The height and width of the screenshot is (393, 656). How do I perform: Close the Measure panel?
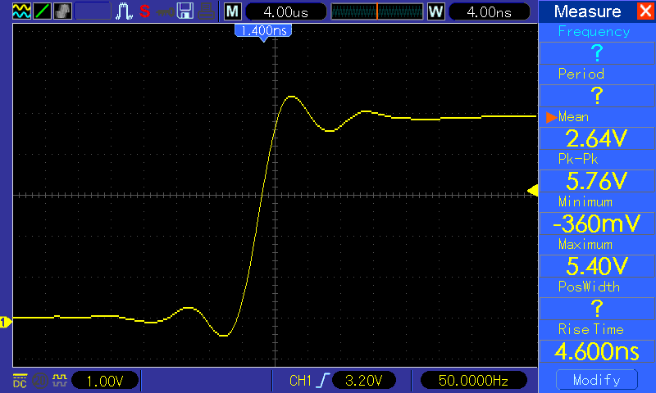pyautogui.click(x=645, y=11)
